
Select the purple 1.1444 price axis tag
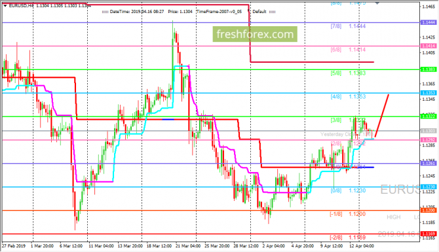click(x=429, y=22)
